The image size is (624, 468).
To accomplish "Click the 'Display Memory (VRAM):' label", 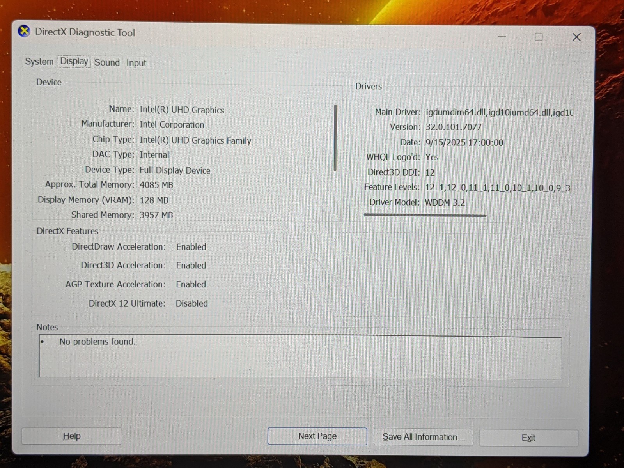I will click(x=86, y=200).
